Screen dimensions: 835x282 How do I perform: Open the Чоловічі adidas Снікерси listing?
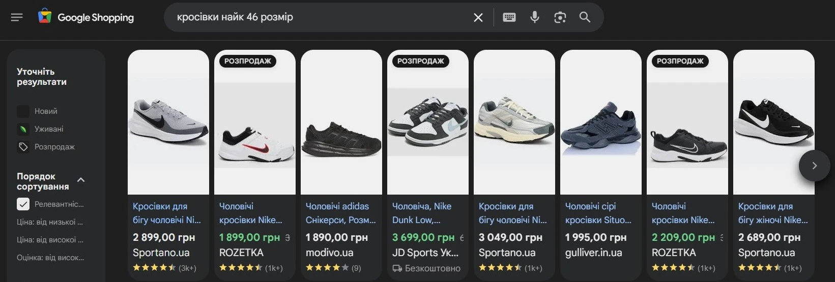pos(340,213)
